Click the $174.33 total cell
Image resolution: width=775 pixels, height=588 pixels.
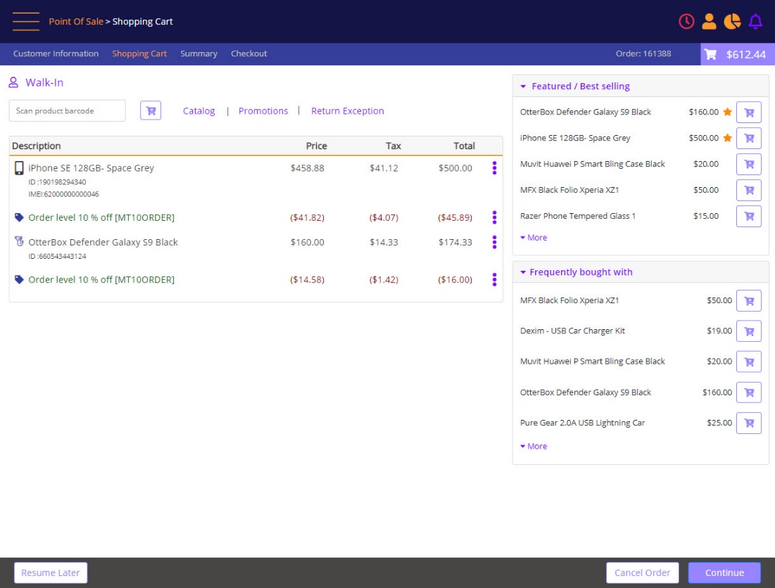click(455, 242)
